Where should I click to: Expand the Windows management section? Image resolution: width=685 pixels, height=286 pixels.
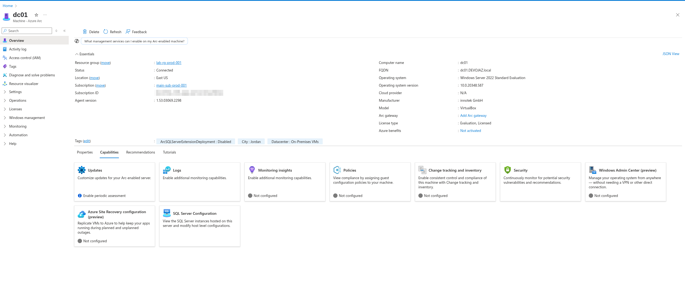[5, 118]
